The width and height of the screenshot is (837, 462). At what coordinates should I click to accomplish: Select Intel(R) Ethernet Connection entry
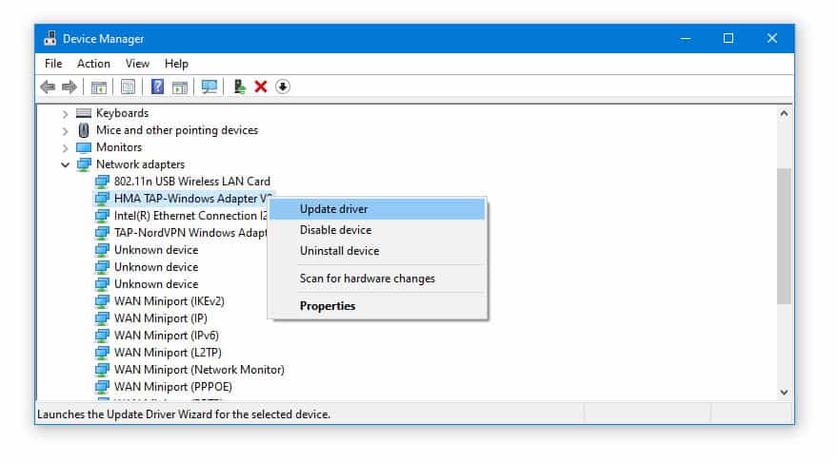190,215
